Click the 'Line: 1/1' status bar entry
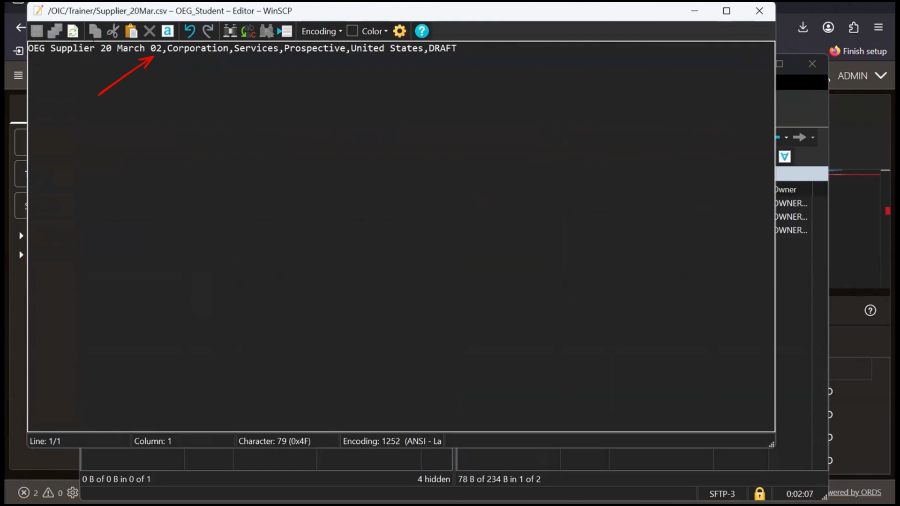The image size is (900, 506). (45, 441)
